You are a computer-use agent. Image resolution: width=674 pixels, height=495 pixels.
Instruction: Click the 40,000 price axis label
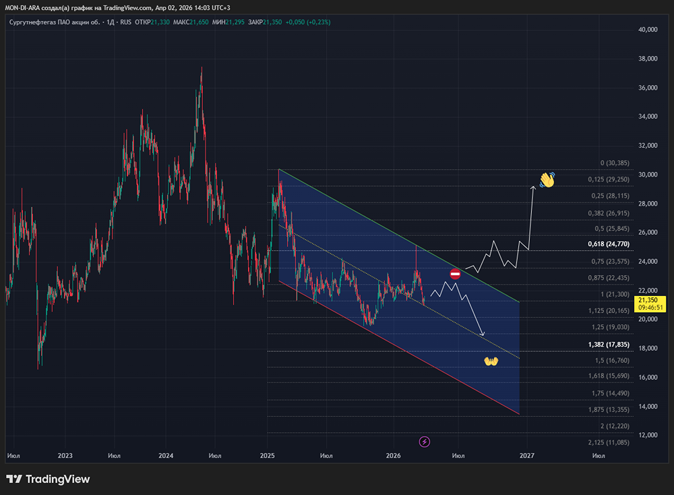pyautogui.click(x=648, y=30)
